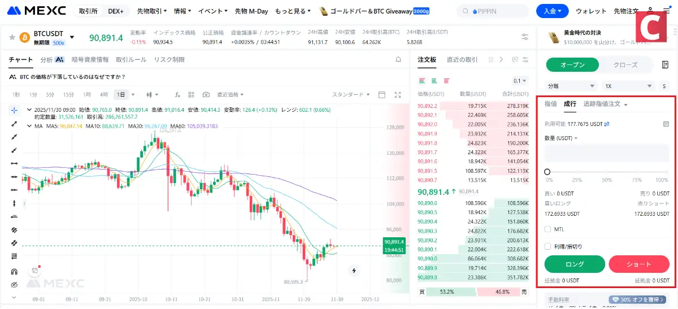
Task: Select the 指値 order tab
Action: [550, 104]
